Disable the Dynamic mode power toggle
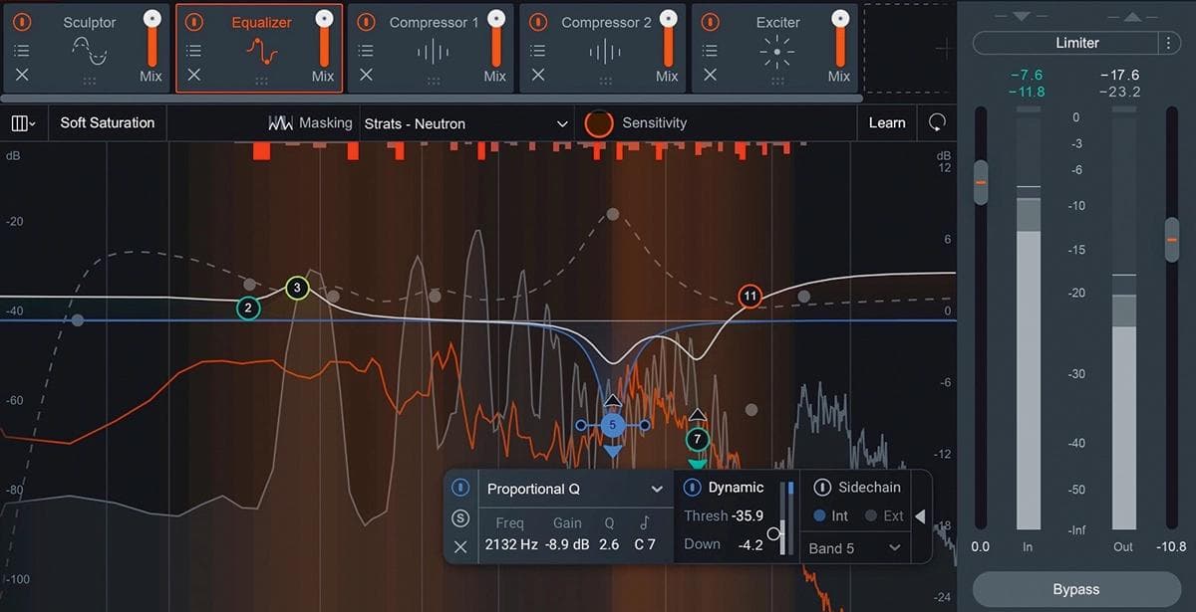Image resolution: width=1196 pixels, height=612 pixels. (692, 488)
